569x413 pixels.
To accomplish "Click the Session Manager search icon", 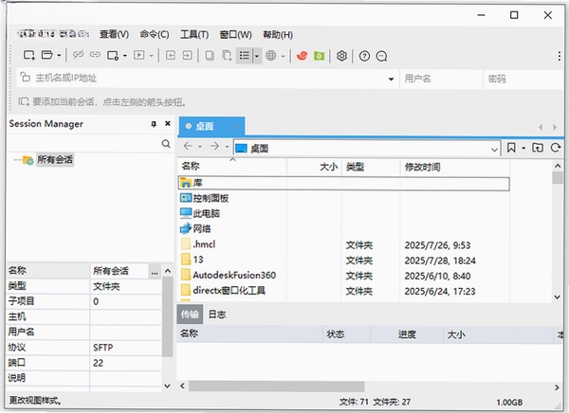I will 166,144.
